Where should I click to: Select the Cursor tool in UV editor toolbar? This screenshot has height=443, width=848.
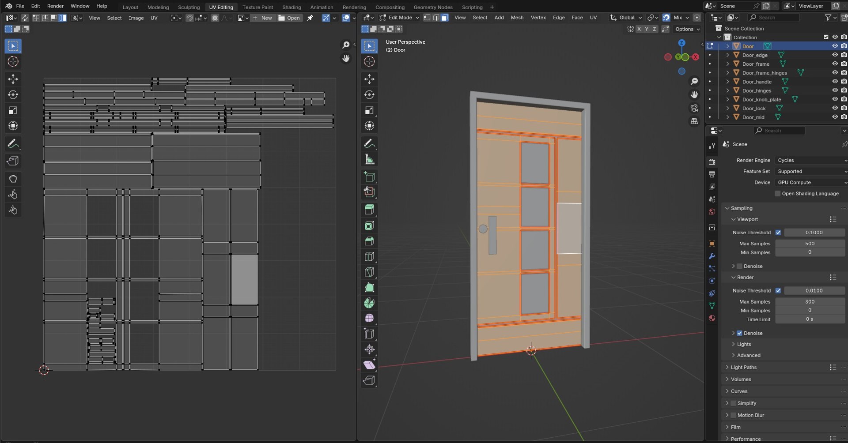[13, 61]
